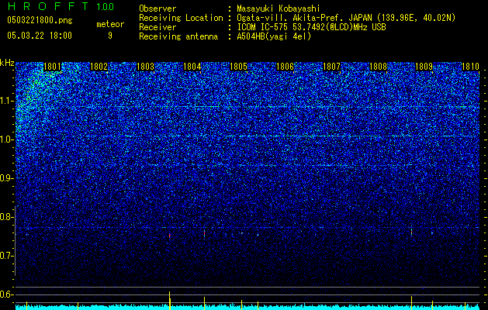The image size is (488, 310).
Task: Click the 'meteor' count label
Action: tap(110, 24)
